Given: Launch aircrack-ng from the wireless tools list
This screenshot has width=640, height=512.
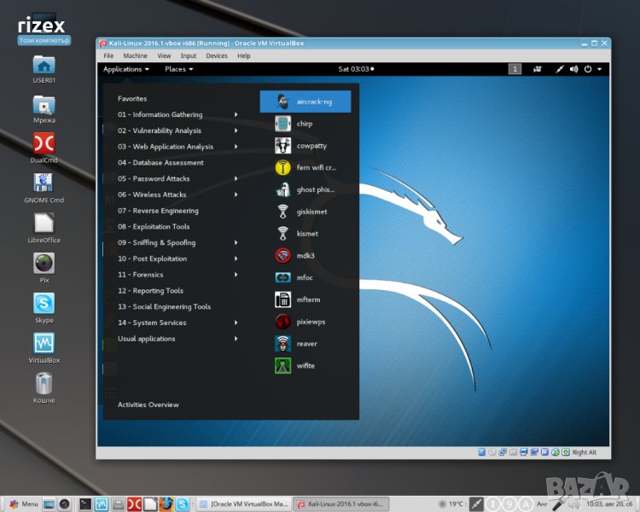Looking at the screenshot, I should coord(305,102).
